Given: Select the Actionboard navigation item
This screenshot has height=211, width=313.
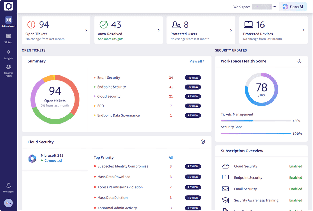Looking at the screenshot, I should pyautogui.click(x=8, y=21).
